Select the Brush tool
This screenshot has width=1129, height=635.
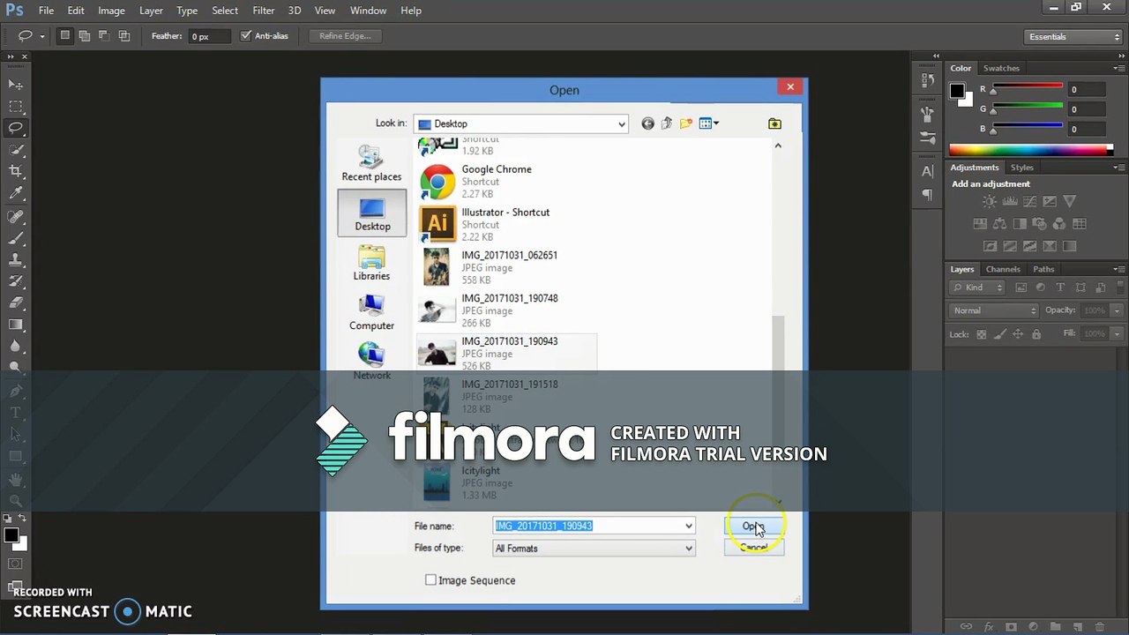click(x=16, y=238)
